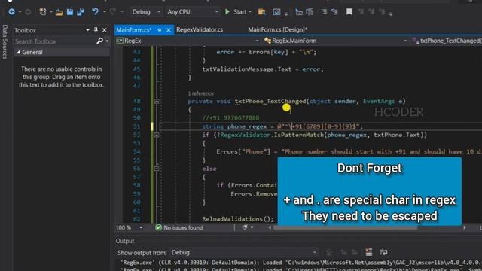Switch to the MainForm.cs tab
The image size is (482, 271).
pos(134,30)
